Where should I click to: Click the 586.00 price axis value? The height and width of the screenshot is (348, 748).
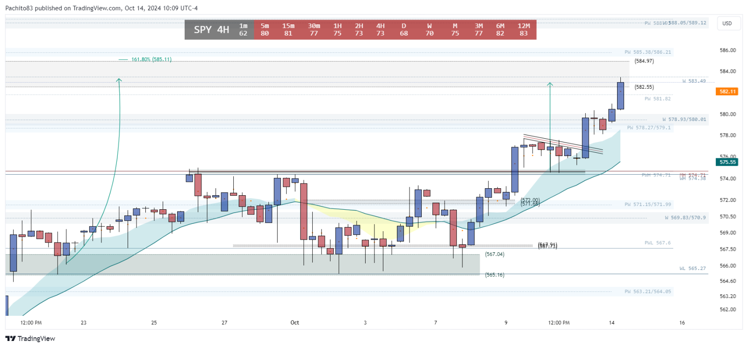(x=728, y=50)
